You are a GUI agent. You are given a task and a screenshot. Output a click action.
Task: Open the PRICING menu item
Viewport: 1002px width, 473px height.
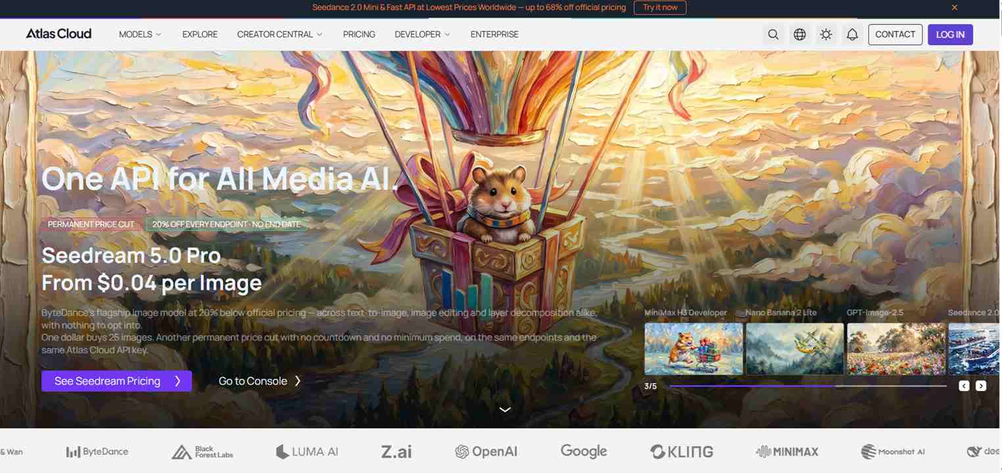tap(359, 34)
